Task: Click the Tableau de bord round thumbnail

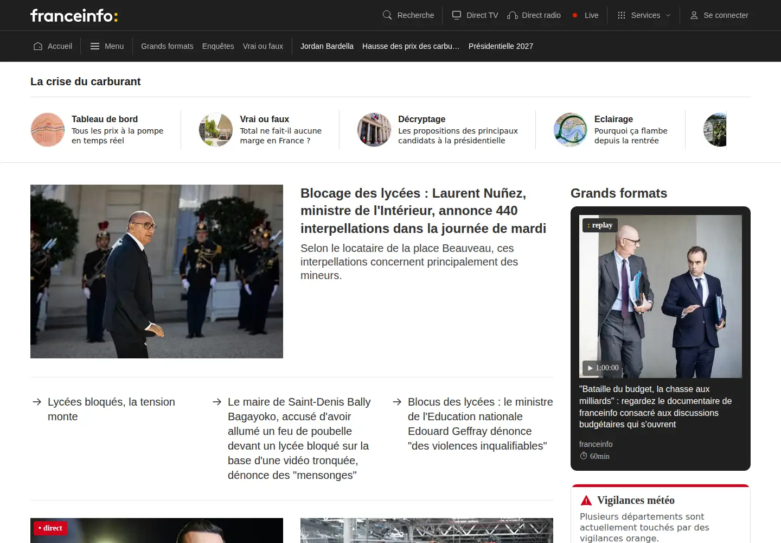Action: (48, 130)
